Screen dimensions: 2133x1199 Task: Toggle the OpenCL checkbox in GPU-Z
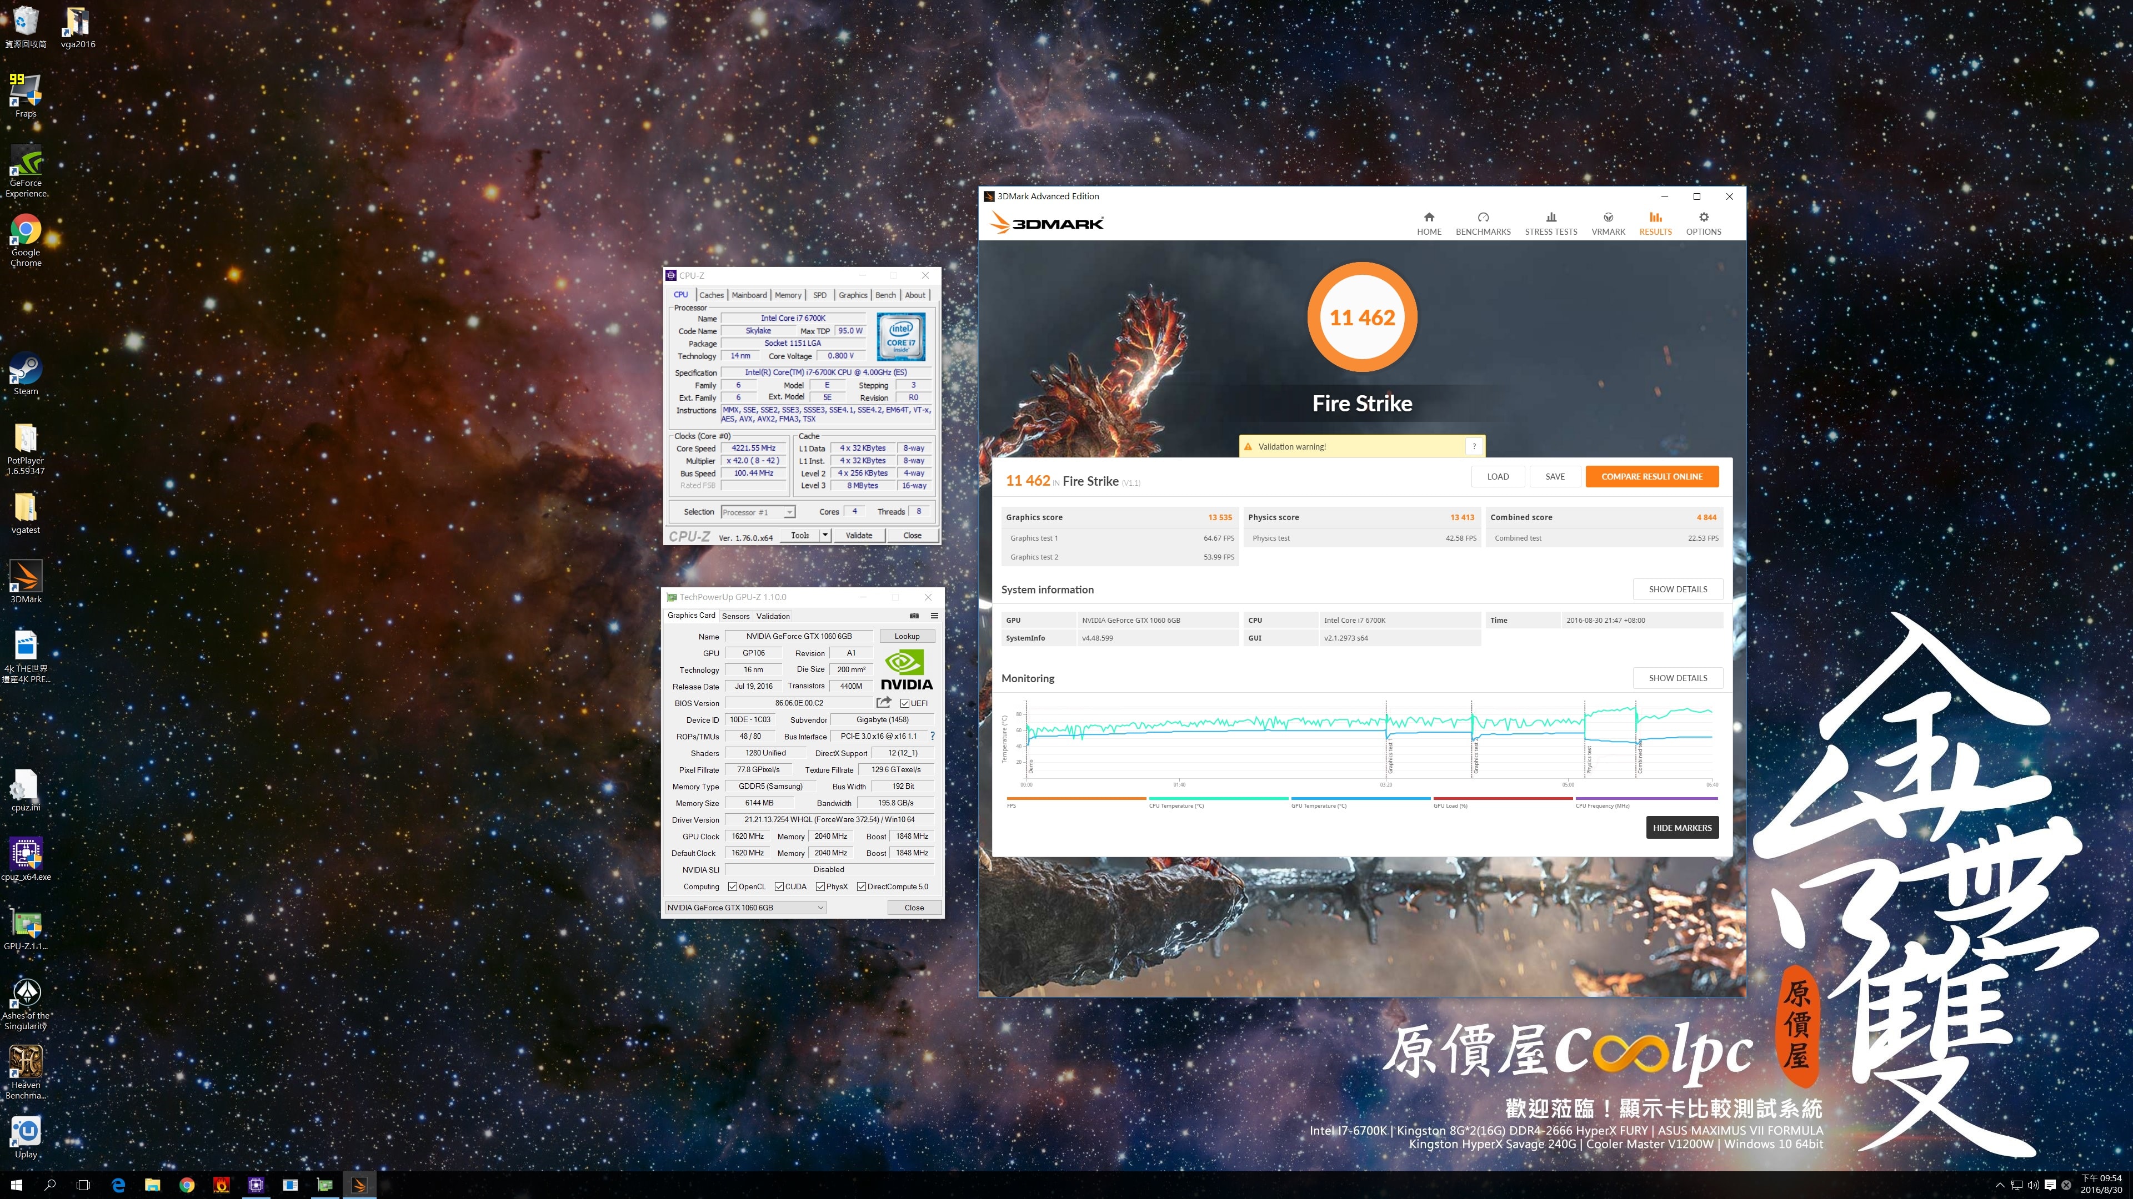[732, 886]
